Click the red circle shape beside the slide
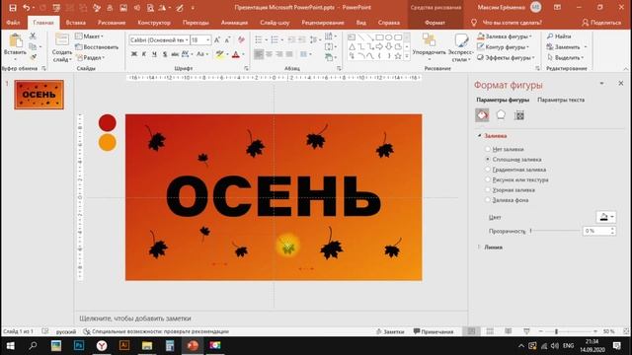 (x=108, y=122)
